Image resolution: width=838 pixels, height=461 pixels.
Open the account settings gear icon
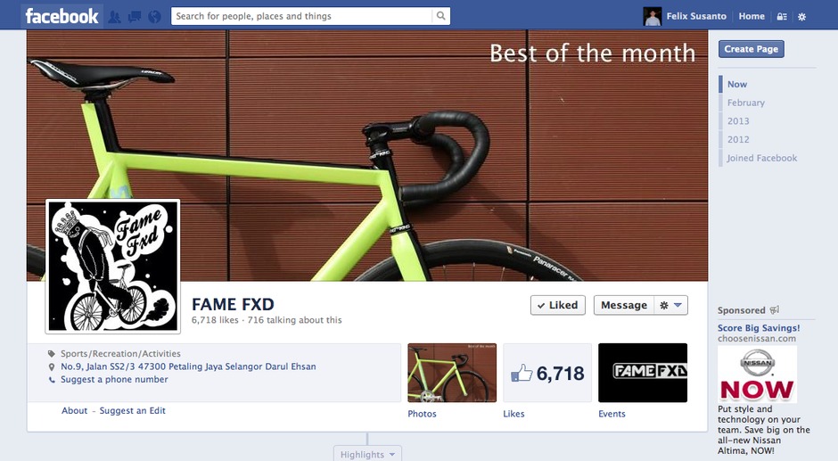pos(801,17)
